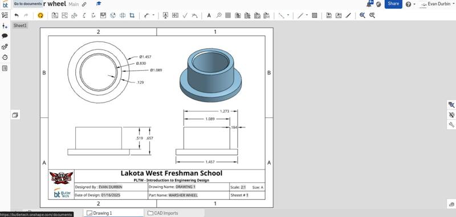Click the Scale 2:1 value
The height and width of the screenshot is (217, 456).
pos(243,187)
